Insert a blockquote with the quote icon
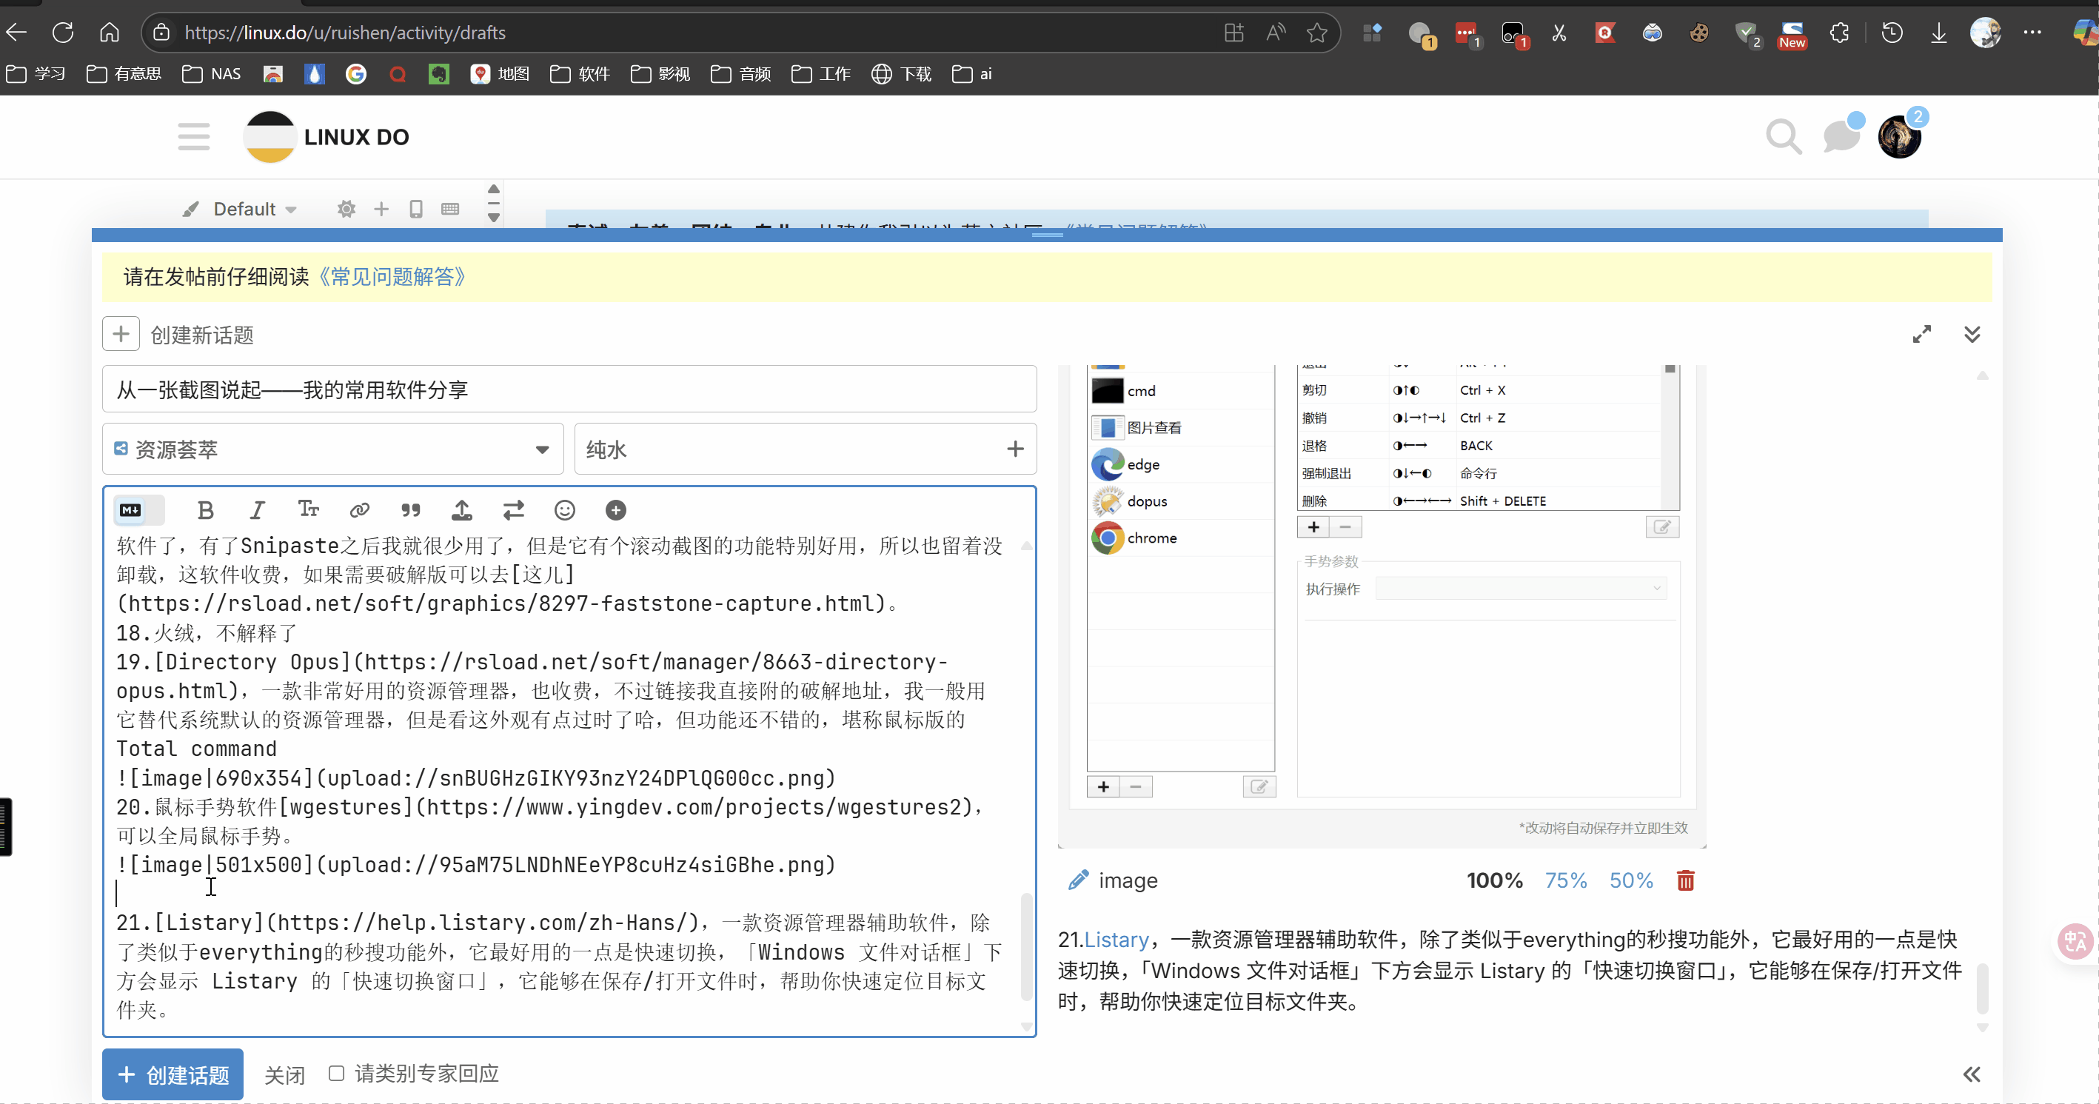Screen dimensions: 2099x1104 [x=411, y=510]
